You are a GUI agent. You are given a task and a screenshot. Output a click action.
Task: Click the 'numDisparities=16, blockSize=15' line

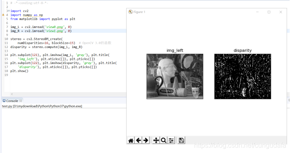coord(46,43)
